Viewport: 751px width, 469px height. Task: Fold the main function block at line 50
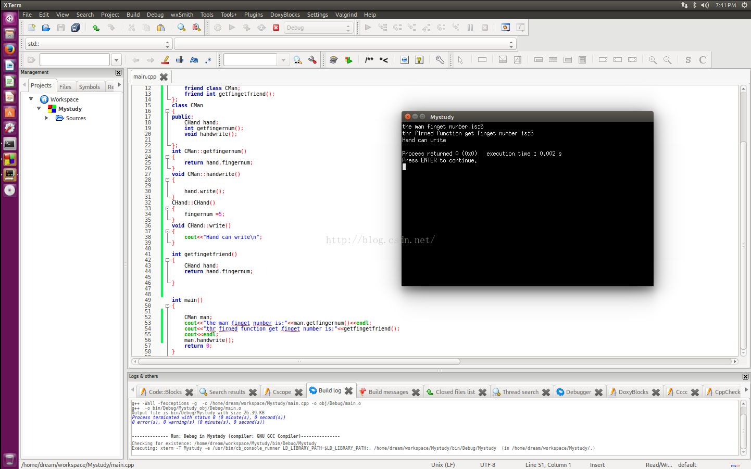[167, 306]
